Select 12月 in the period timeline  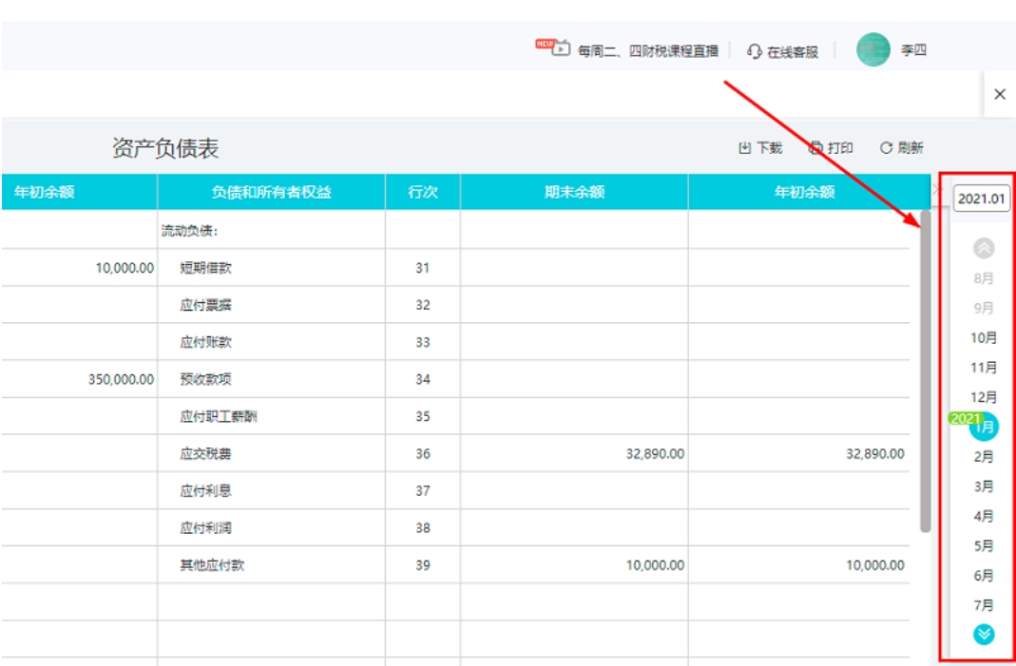[x=984, y=397]
